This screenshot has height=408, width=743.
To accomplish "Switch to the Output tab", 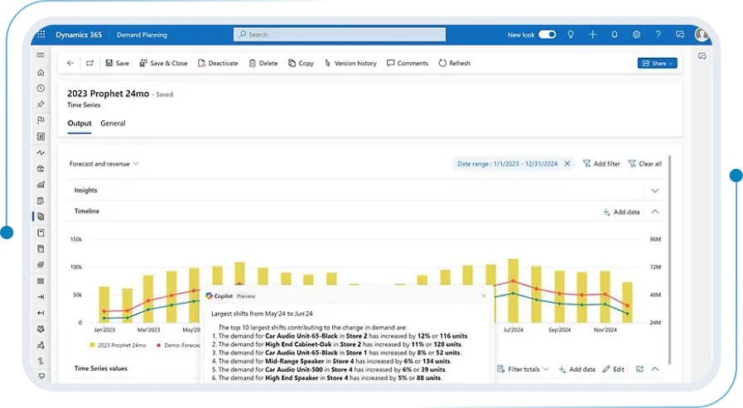I will tap(80, 123).
